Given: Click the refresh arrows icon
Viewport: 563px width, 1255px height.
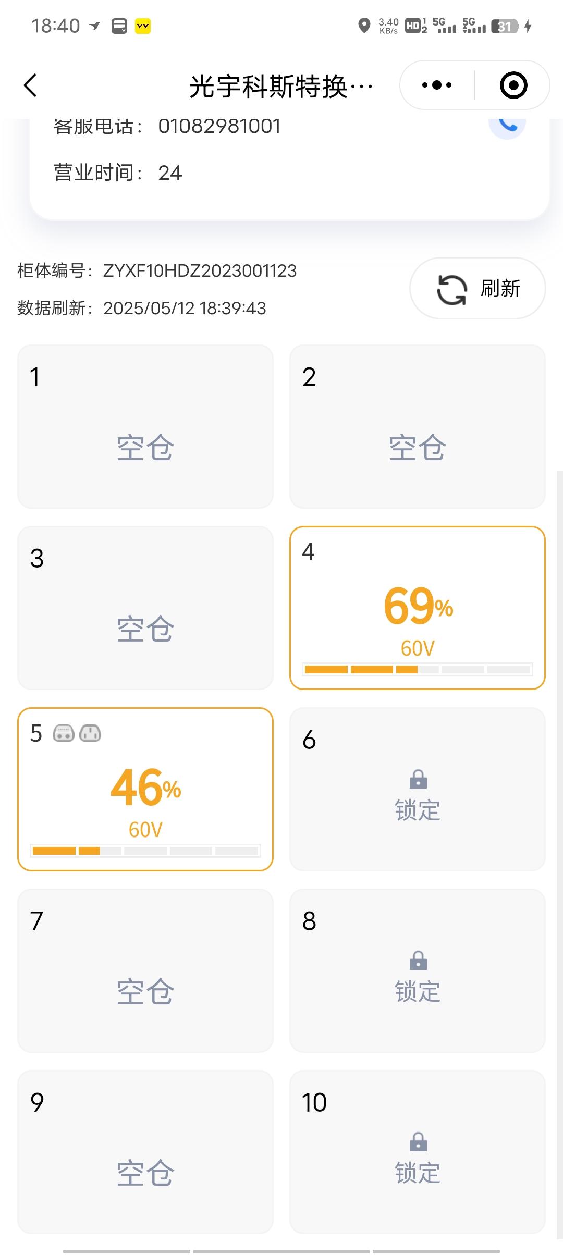Looking at the screenshot, I should click(452, 289).
